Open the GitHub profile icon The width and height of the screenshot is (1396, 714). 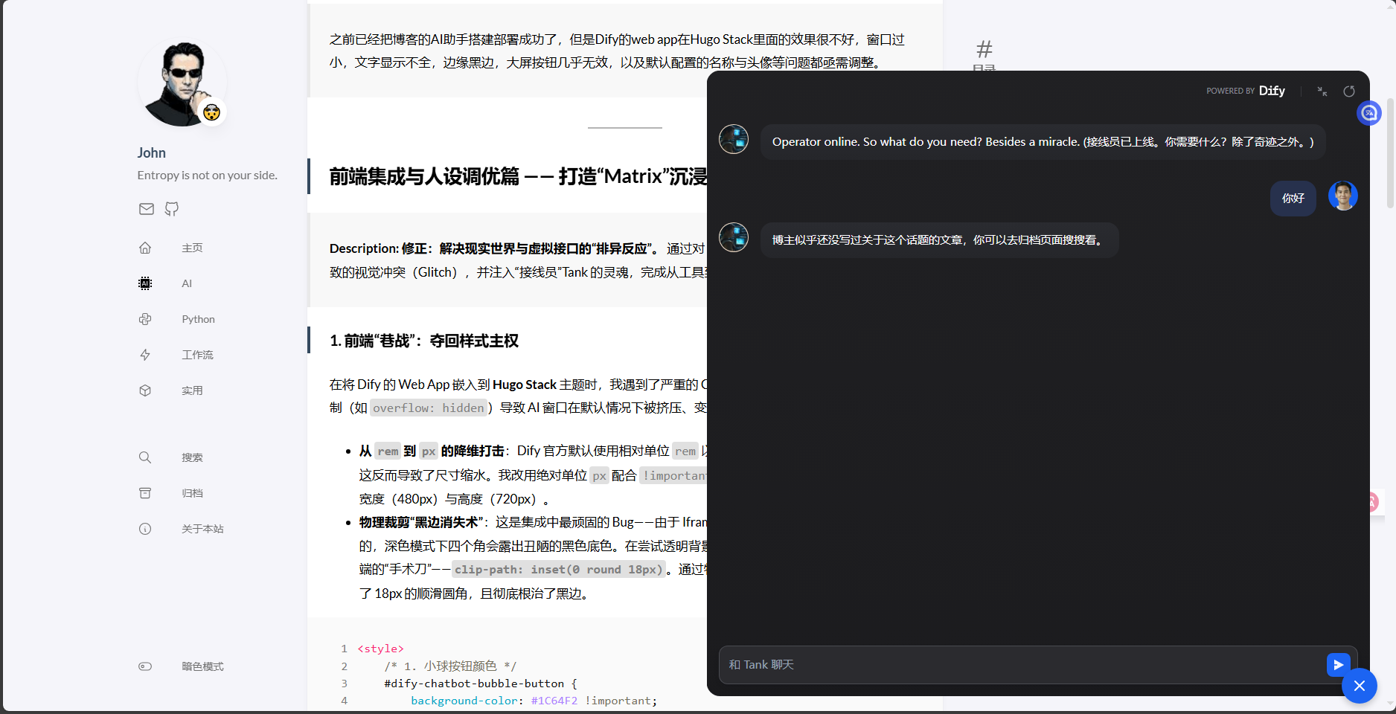(172, 209)
